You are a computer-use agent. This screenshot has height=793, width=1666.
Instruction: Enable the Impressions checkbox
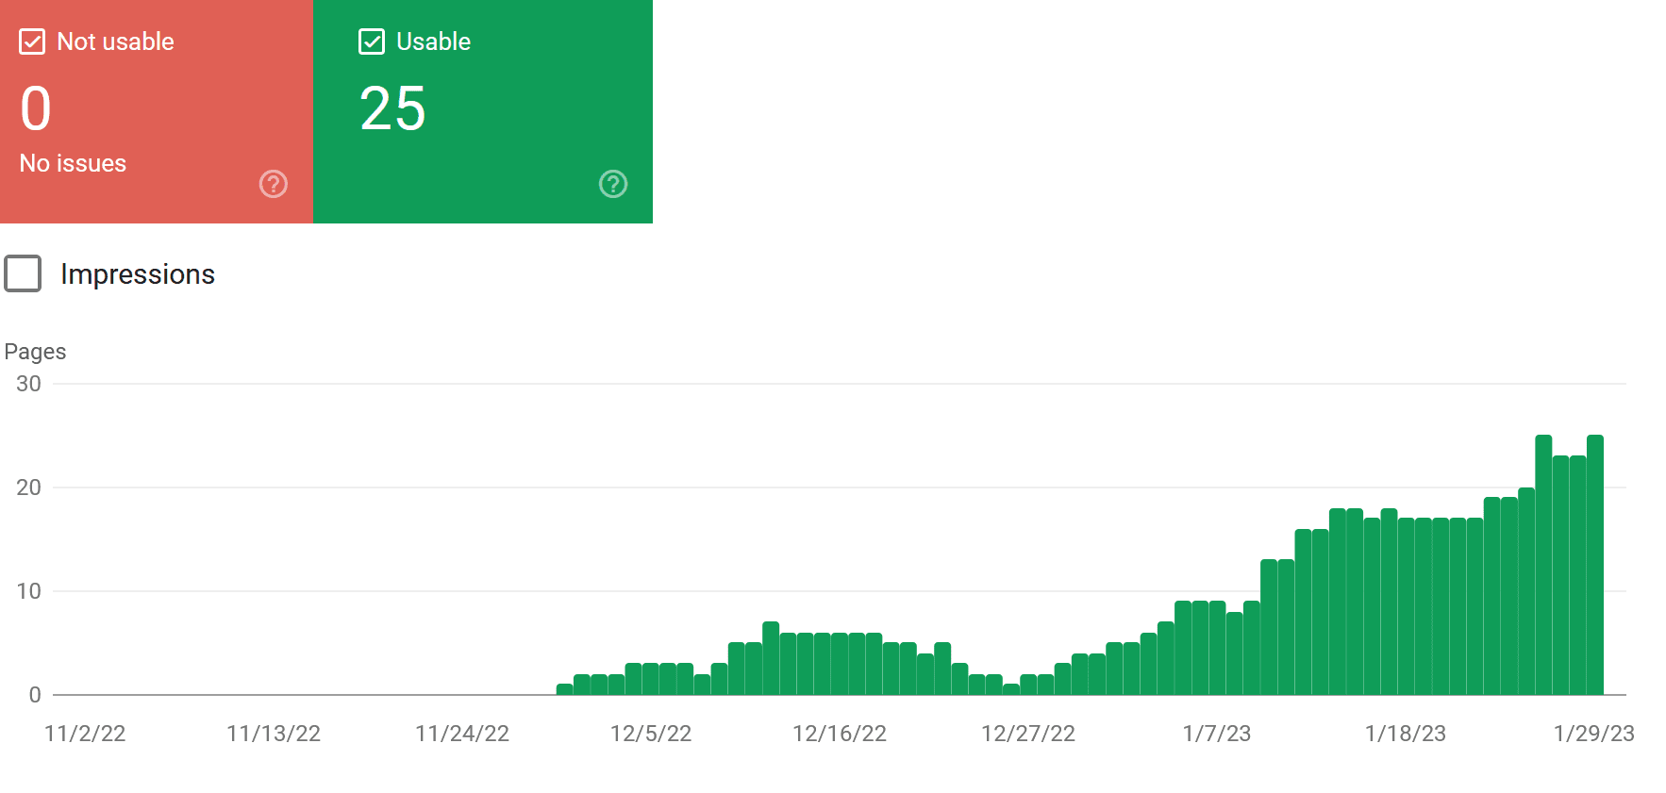pos(23,273)
